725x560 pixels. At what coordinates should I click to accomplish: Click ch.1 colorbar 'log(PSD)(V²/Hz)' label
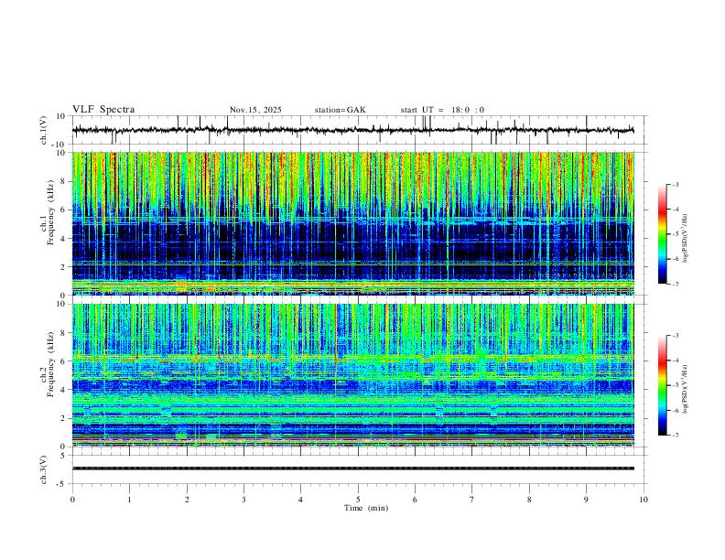(x=686, y=239)
